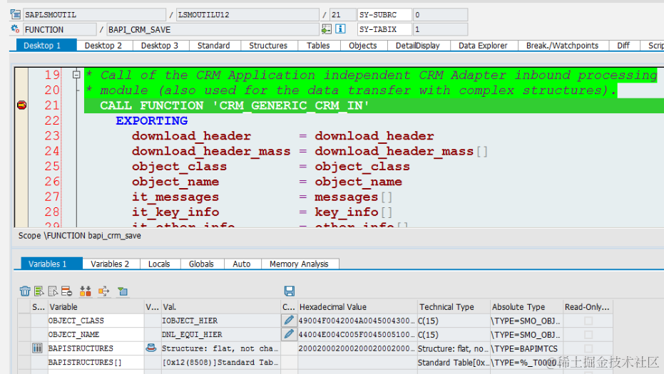Open the blue information icon
Screen dimensions: 664x374
tap(340, 28)
